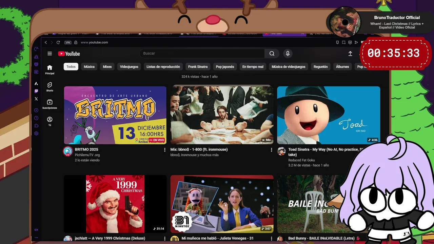Click the GX corner button at sidebar bottom
The height and width of the screenshot is (244, 434).
[36, 230]
